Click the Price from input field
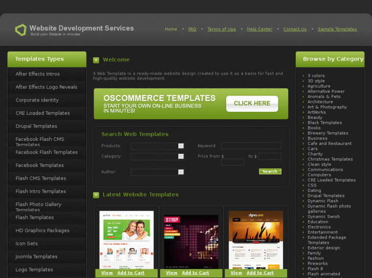This screenshot has width=372, height=278. click(x=233, y=162)
